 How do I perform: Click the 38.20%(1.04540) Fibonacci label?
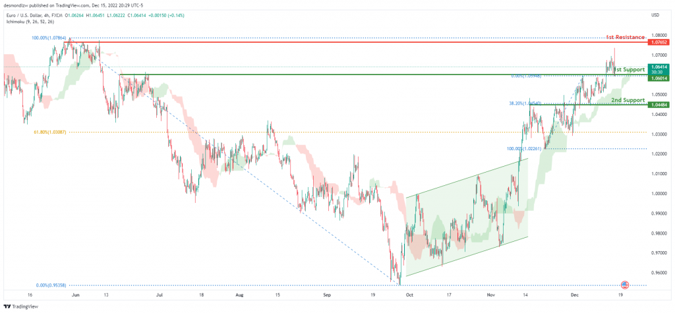pyautogui.click(x=525, y=103)
